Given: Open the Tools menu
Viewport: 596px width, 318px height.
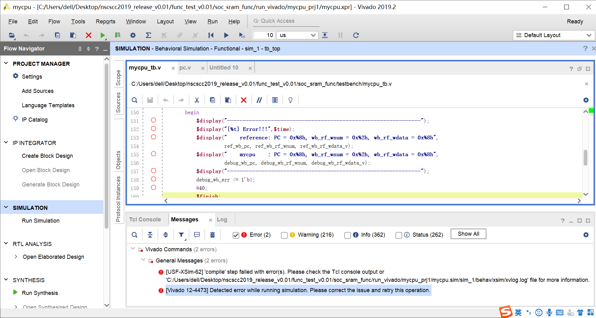Looking at the screenshot, I should point(78,22).
